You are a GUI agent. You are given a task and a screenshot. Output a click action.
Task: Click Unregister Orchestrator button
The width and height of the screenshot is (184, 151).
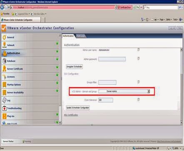coord(75,67)
